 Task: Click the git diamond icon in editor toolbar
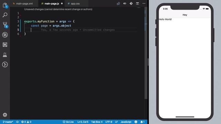click(131, 3)
